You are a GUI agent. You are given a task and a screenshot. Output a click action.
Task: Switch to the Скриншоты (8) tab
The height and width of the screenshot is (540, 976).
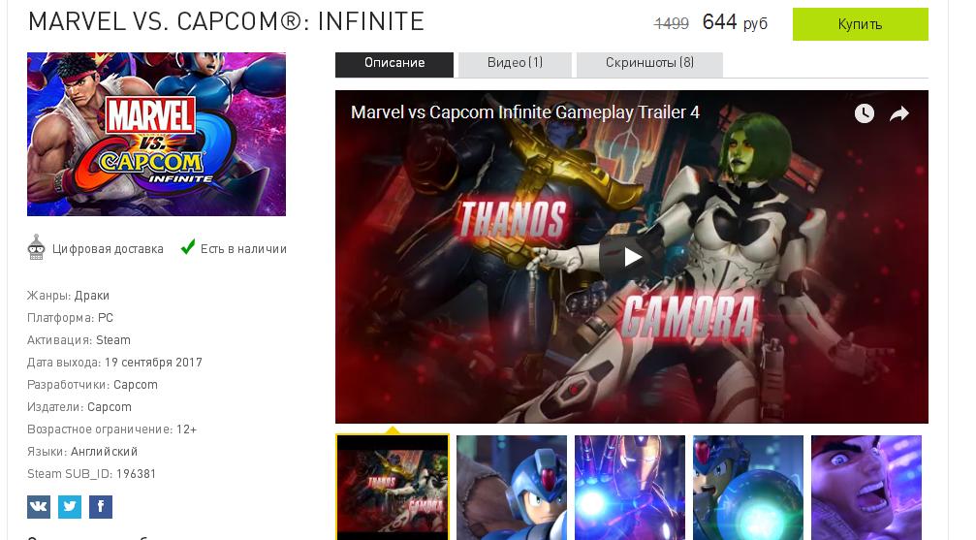649,64
